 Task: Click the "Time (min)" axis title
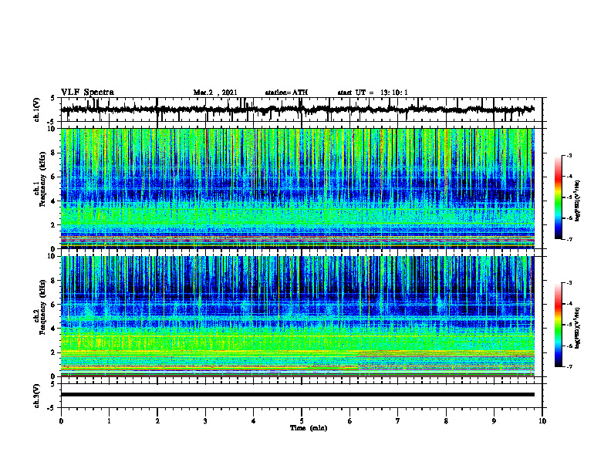click(x=309, y=428)
